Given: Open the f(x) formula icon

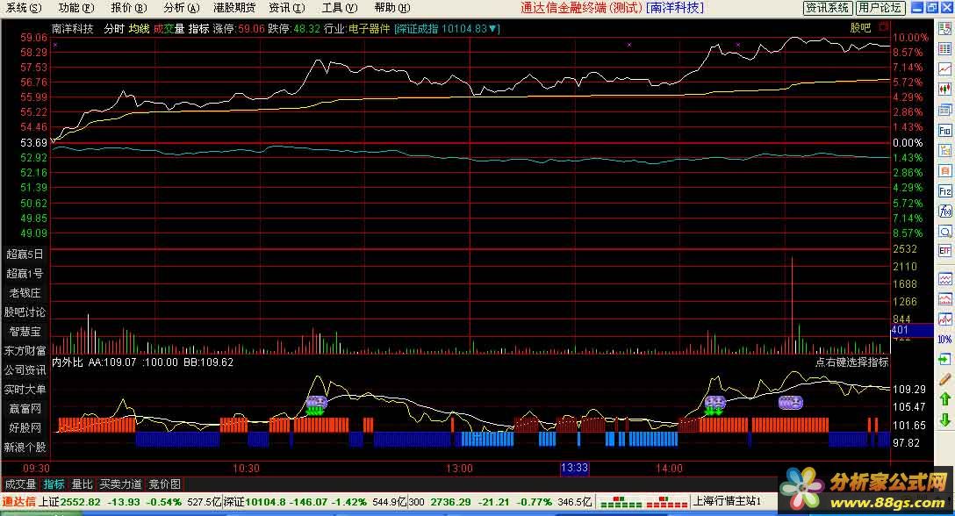Looking at the screenshot, I should (x=944, y=211).
